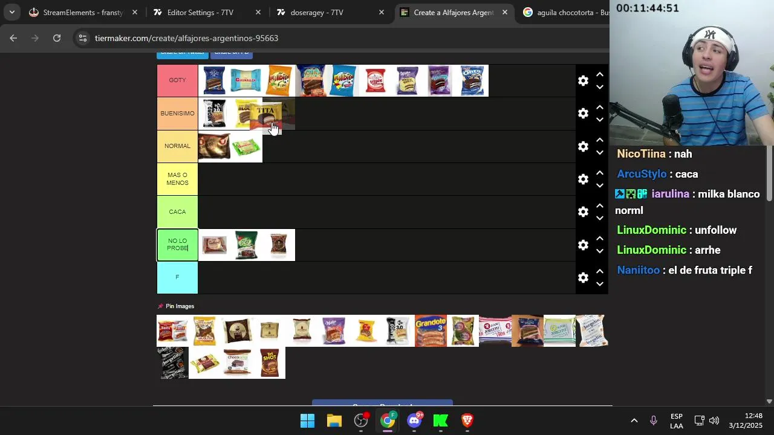Move the GOTY row up with its arrow
The width and height of the screenshot is (774, 435).
pyautogui.click(x=599, y=74)
